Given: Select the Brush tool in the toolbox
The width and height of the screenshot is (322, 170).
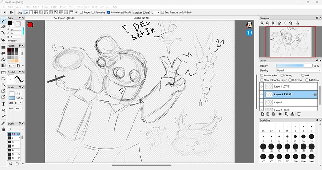Looking at the screenshot, I should pos(3,20).
